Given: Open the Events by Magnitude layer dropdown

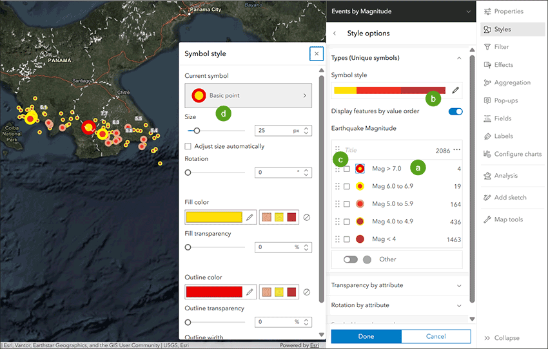Looking at the screenshot, I should (468, 12).
